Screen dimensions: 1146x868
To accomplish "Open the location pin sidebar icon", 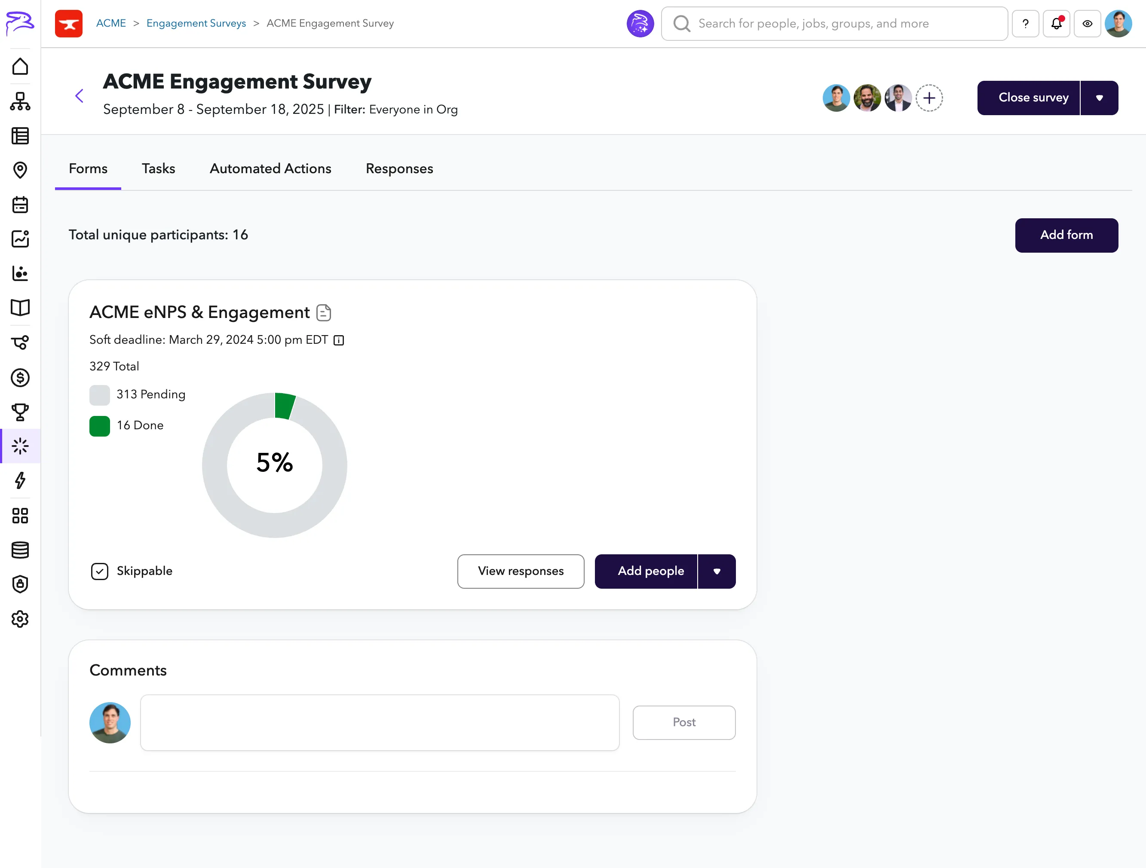I will point(20,170).
